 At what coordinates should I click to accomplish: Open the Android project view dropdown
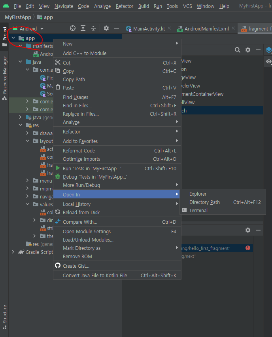click(x=42, y=29)
